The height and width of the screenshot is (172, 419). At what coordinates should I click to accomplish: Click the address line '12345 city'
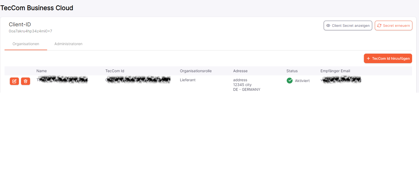242,85
